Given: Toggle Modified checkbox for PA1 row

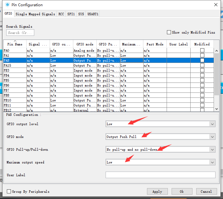Looking at the screenshot, I should [x=202, y=55].
